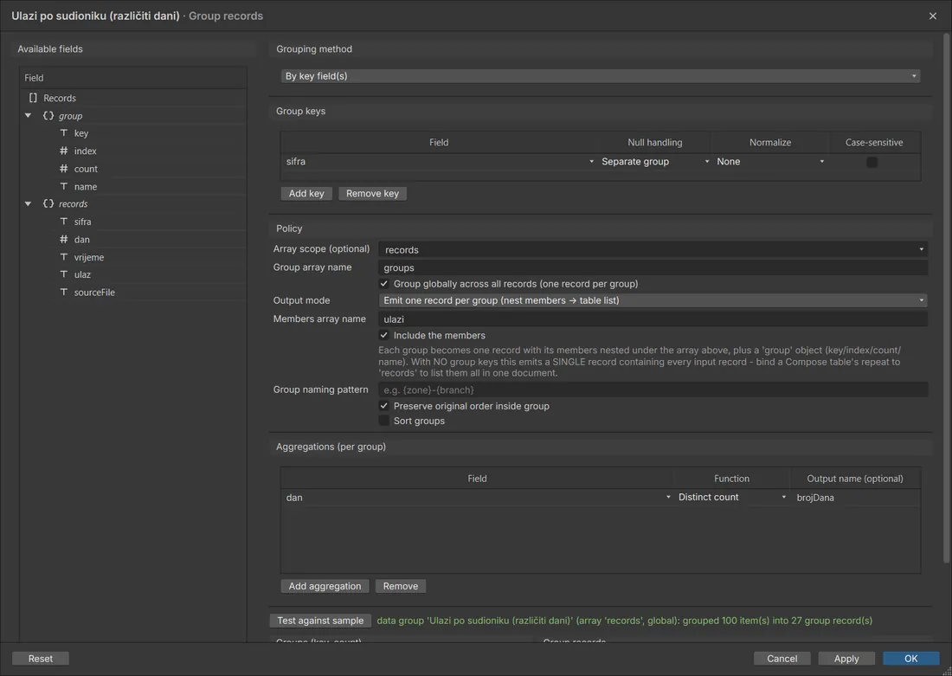This screenshot has height=676, width=952.
Task: Click the Cancel button
Action: click(x=782, y=659)
